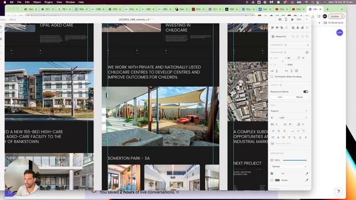The image size is (356, 200).
Task: Switch to the Share mode tab
Action: tap(12, 19)
